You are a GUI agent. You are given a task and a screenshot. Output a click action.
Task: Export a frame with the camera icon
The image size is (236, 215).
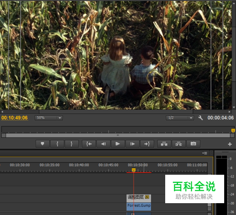[194, 144]
